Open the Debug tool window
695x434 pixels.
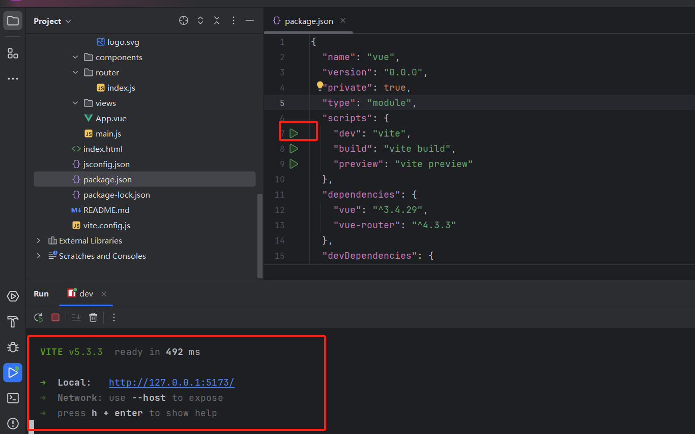pos(13,347)
